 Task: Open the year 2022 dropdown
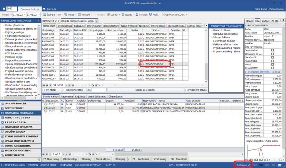[x=15, y=8]
